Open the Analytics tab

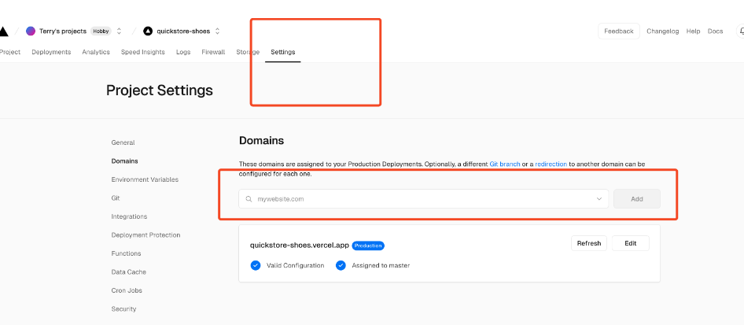coord(96,52)
